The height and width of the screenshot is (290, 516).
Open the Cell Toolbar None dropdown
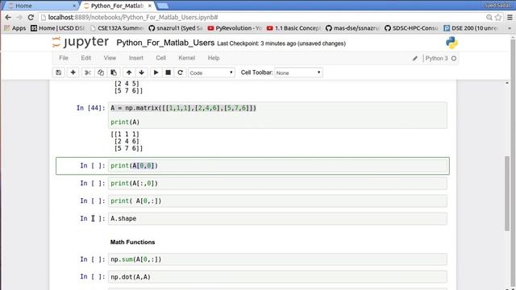click(298, 72)
